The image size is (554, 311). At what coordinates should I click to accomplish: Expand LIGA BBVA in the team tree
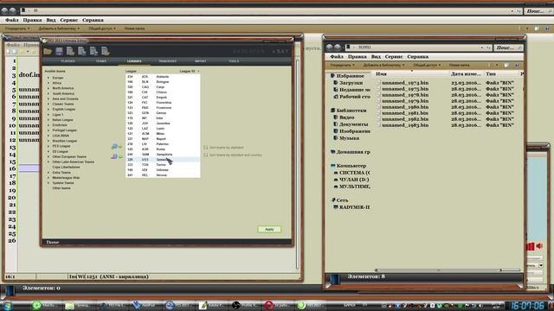(48, 136)
